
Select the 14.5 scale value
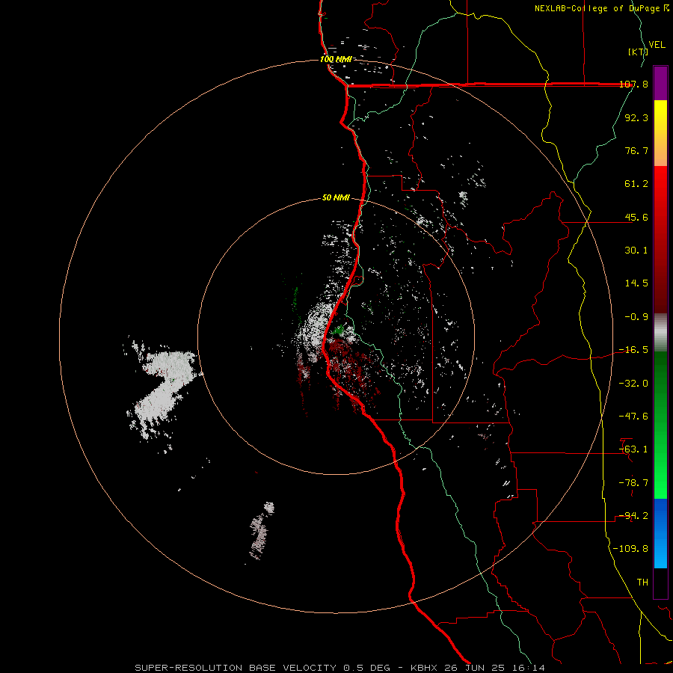click(x=636, y=283)
